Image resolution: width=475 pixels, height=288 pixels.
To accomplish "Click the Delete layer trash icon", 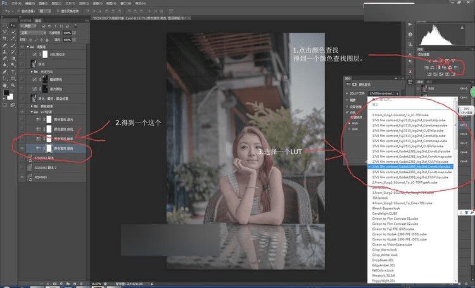I will (81, 284).
